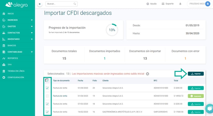Expand the Contactos submenu arrow
Image resolution: width=213 pixels, height=116 pixels.
[32, 33]
